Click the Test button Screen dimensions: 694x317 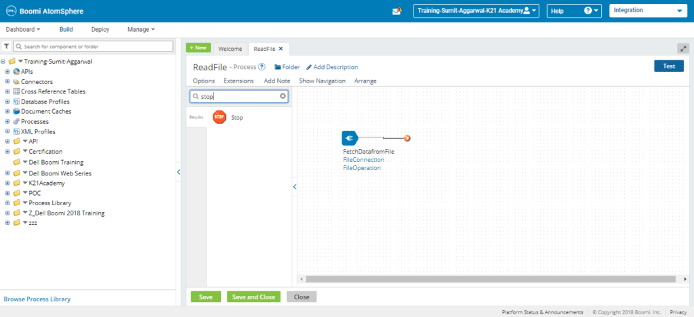(669, 66)
